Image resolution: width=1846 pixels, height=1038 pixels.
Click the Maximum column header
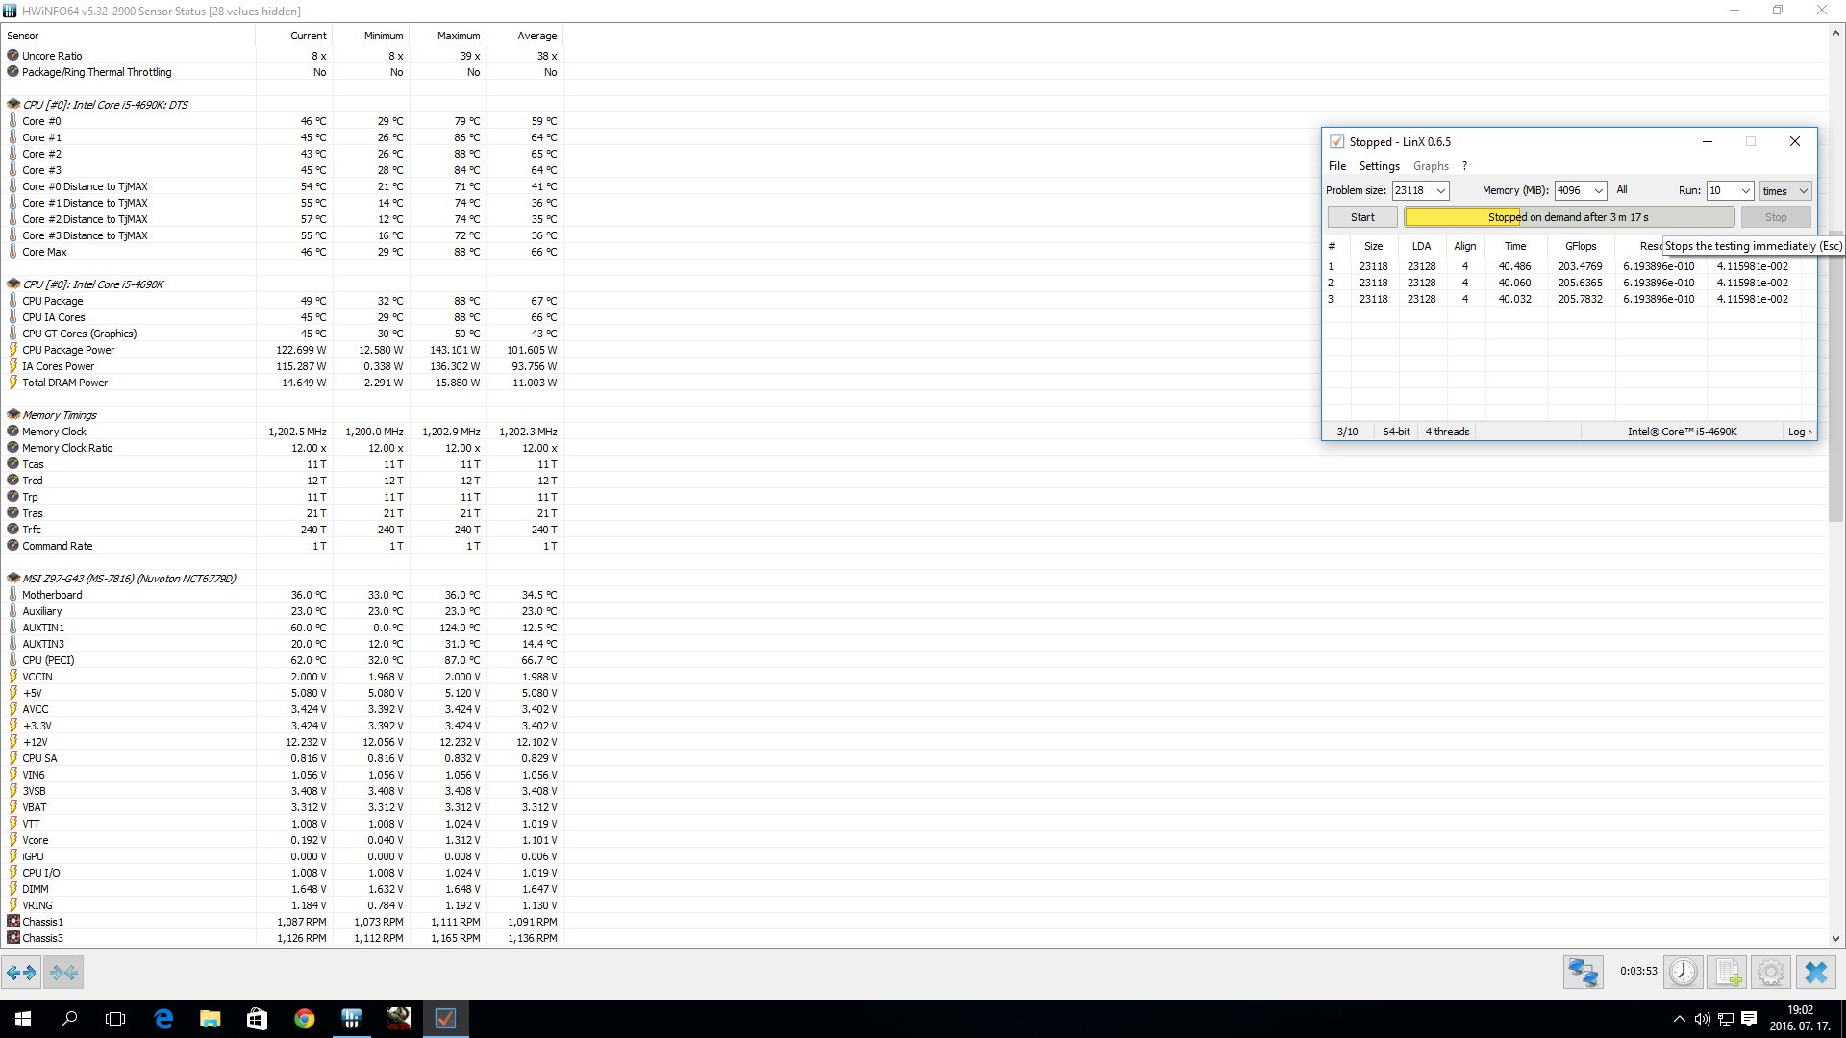pyautogui.click(x=448, y=36)
